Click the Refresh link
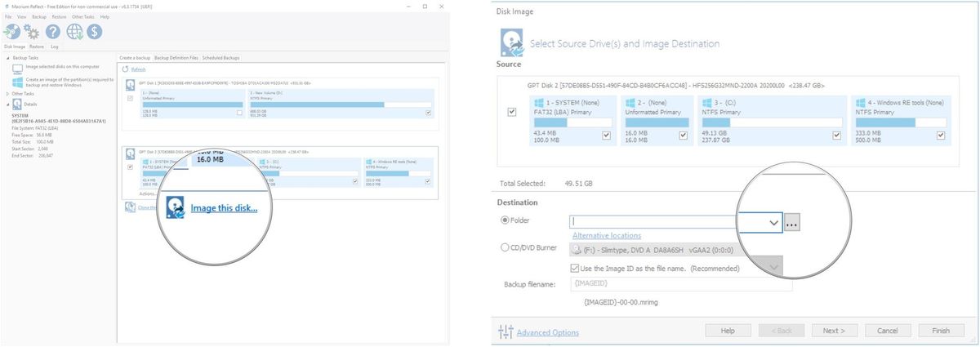This screenshot has height=347, width=980. [138, 69]
